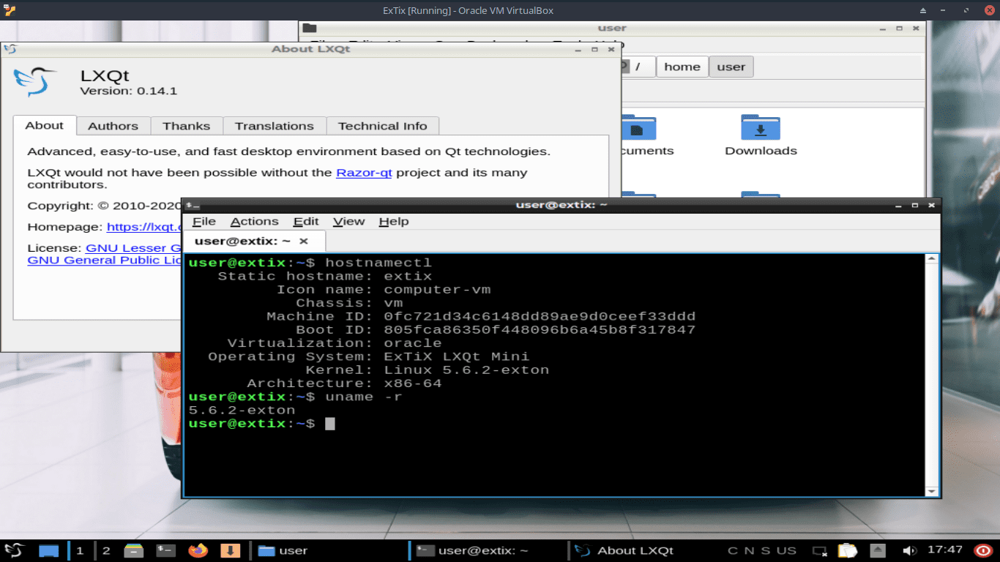Switch to the Thanks tab
This screenshot has width=1000, height=562.
(x=186, y=126)
